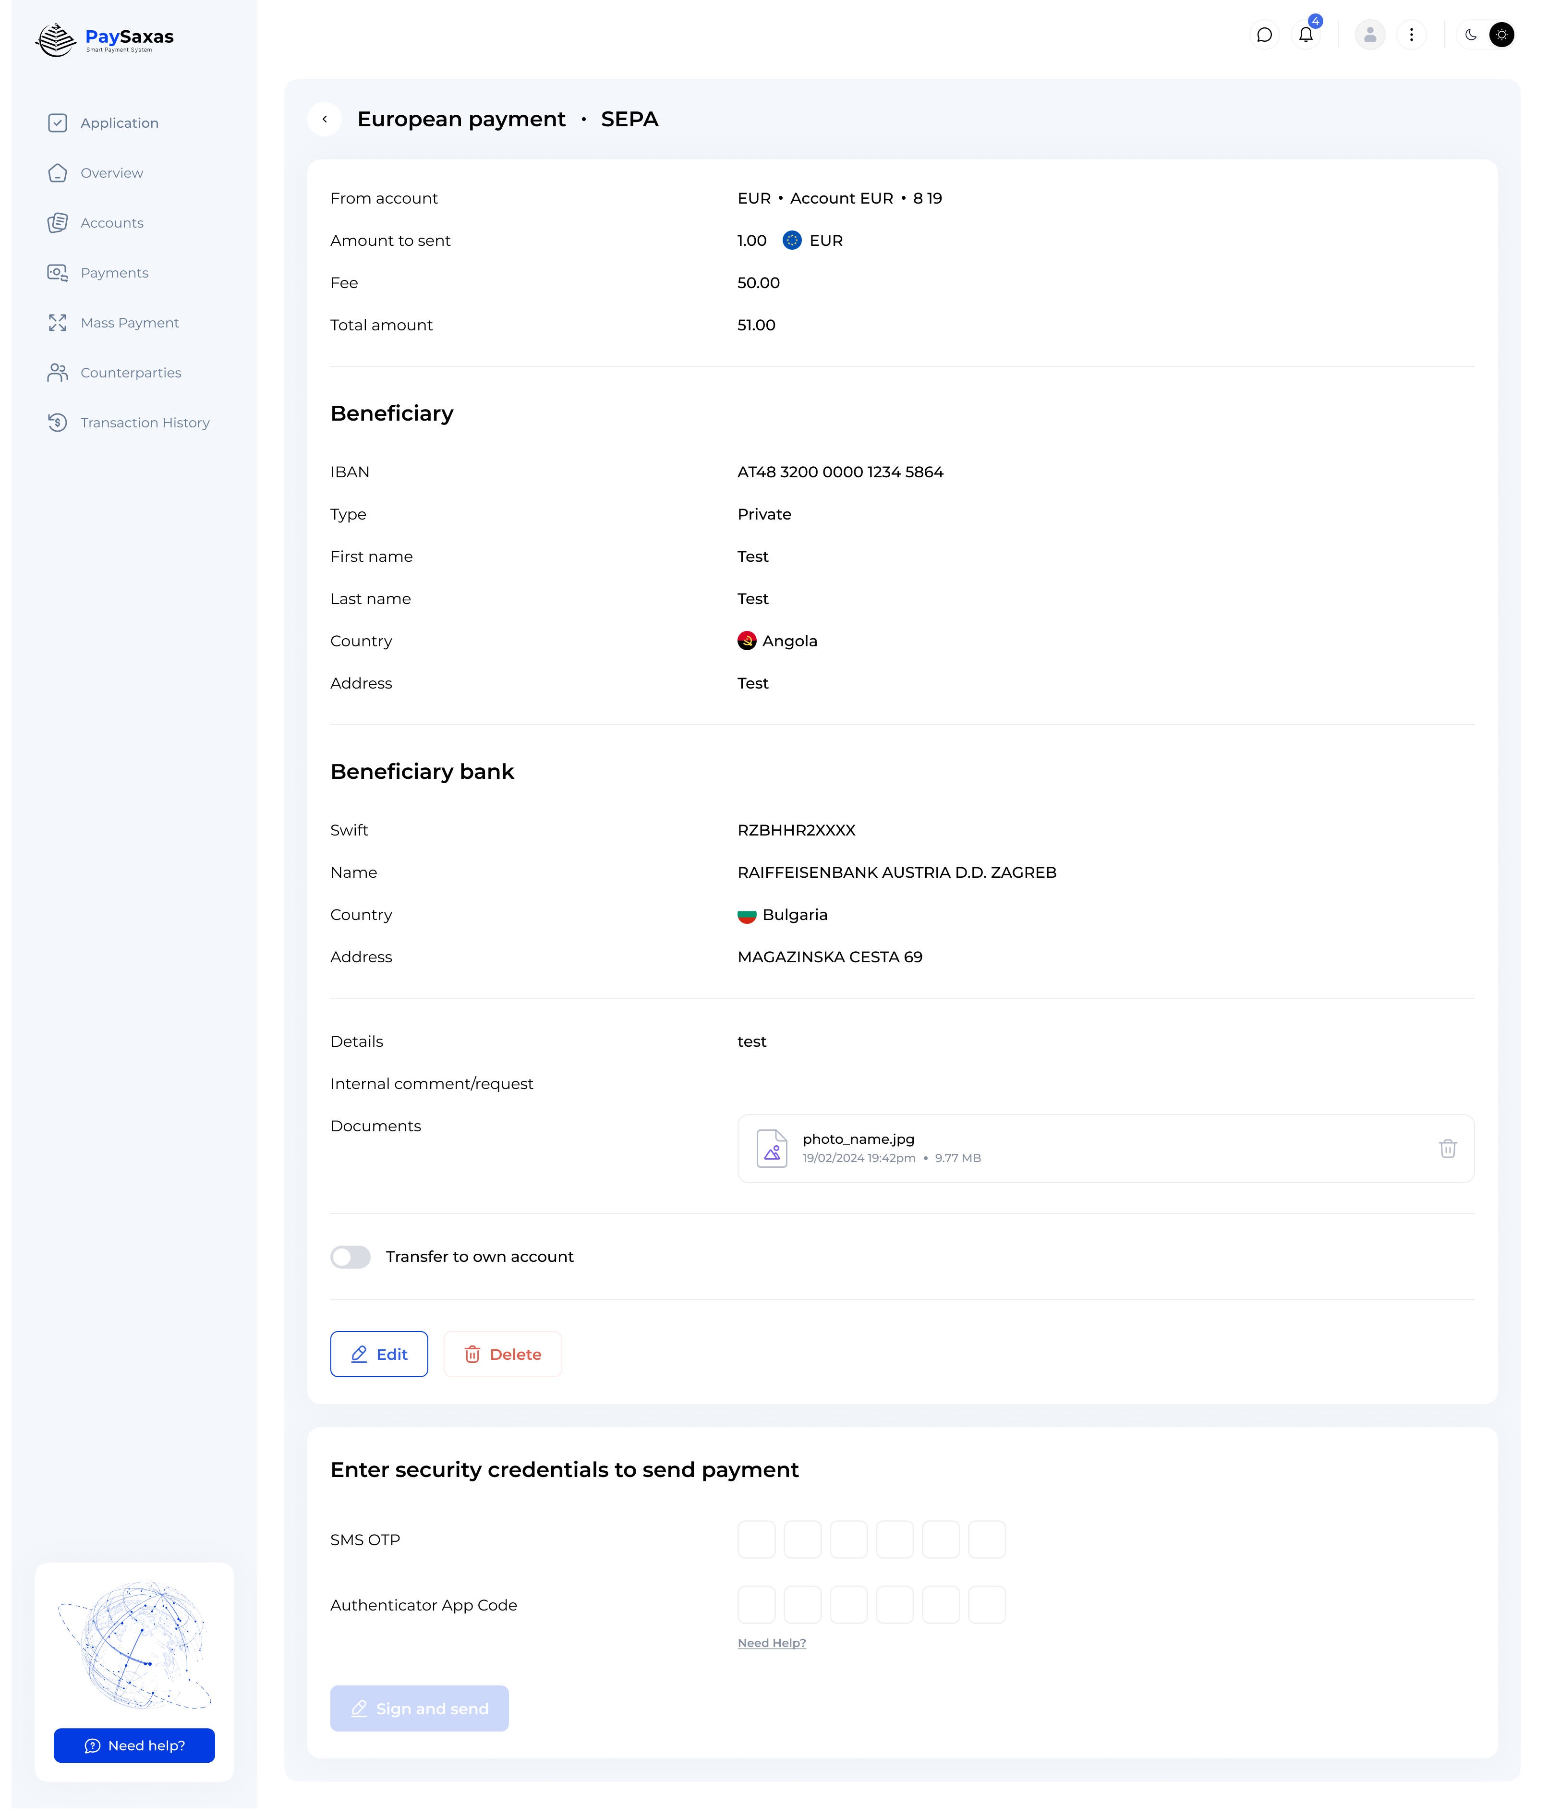Screen dimensions: 1548x1817
Task: Click first SMS OTP digit box
Action: coord(756,1539)
